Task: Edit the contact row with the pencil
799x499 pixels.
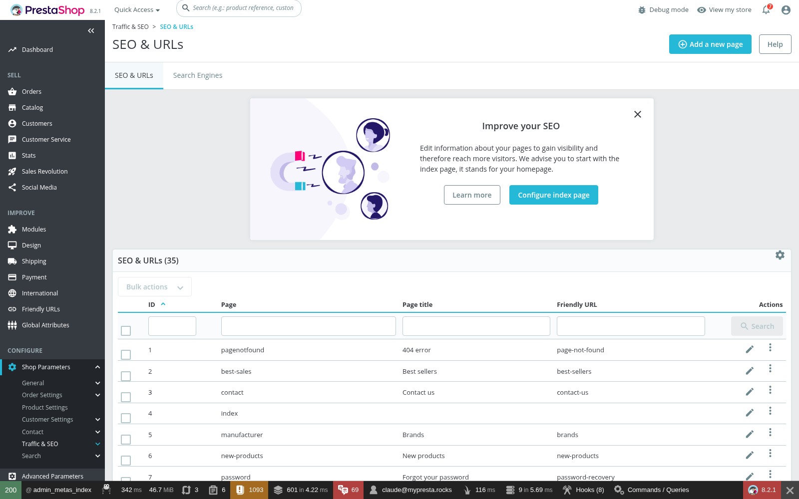Action: pyautogui.click(x=750, y=392)
